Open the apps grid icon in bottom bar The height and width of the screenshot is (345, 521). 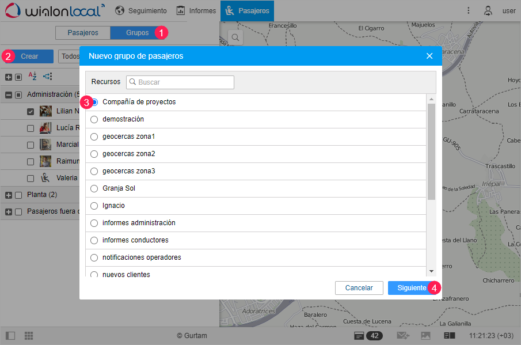(29, 336)
